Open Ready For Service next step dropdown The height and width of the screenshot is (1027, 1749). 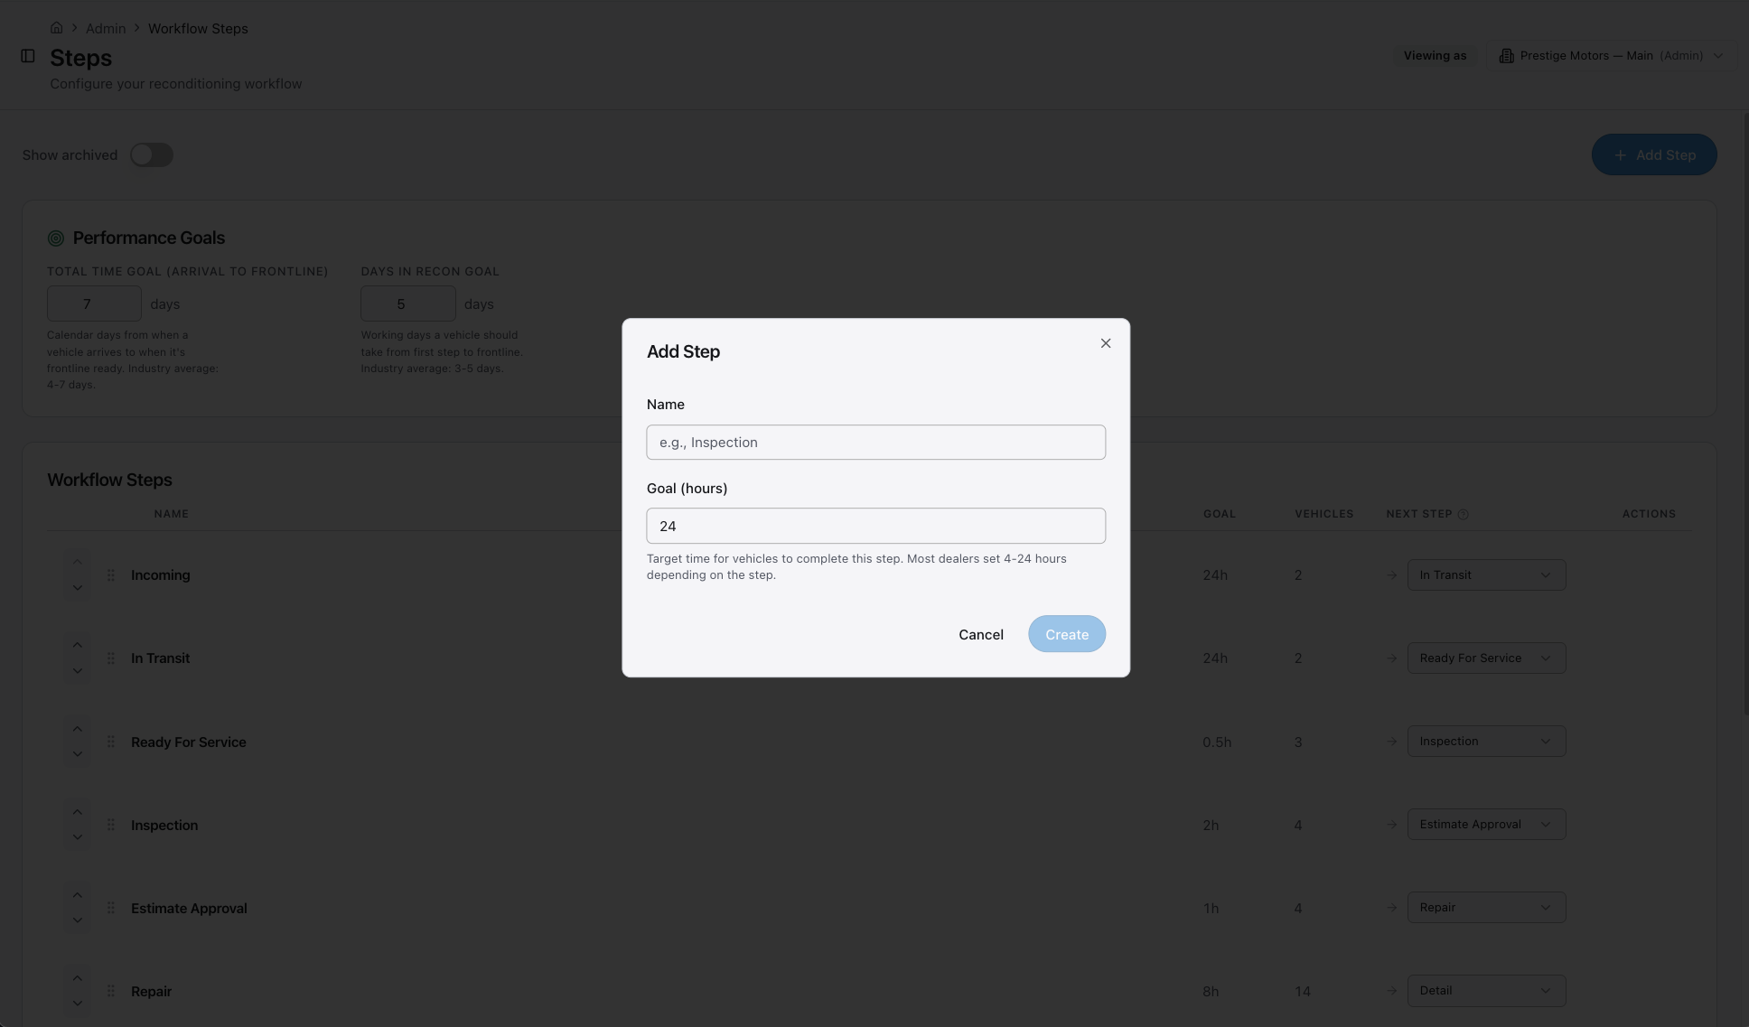1486,742
